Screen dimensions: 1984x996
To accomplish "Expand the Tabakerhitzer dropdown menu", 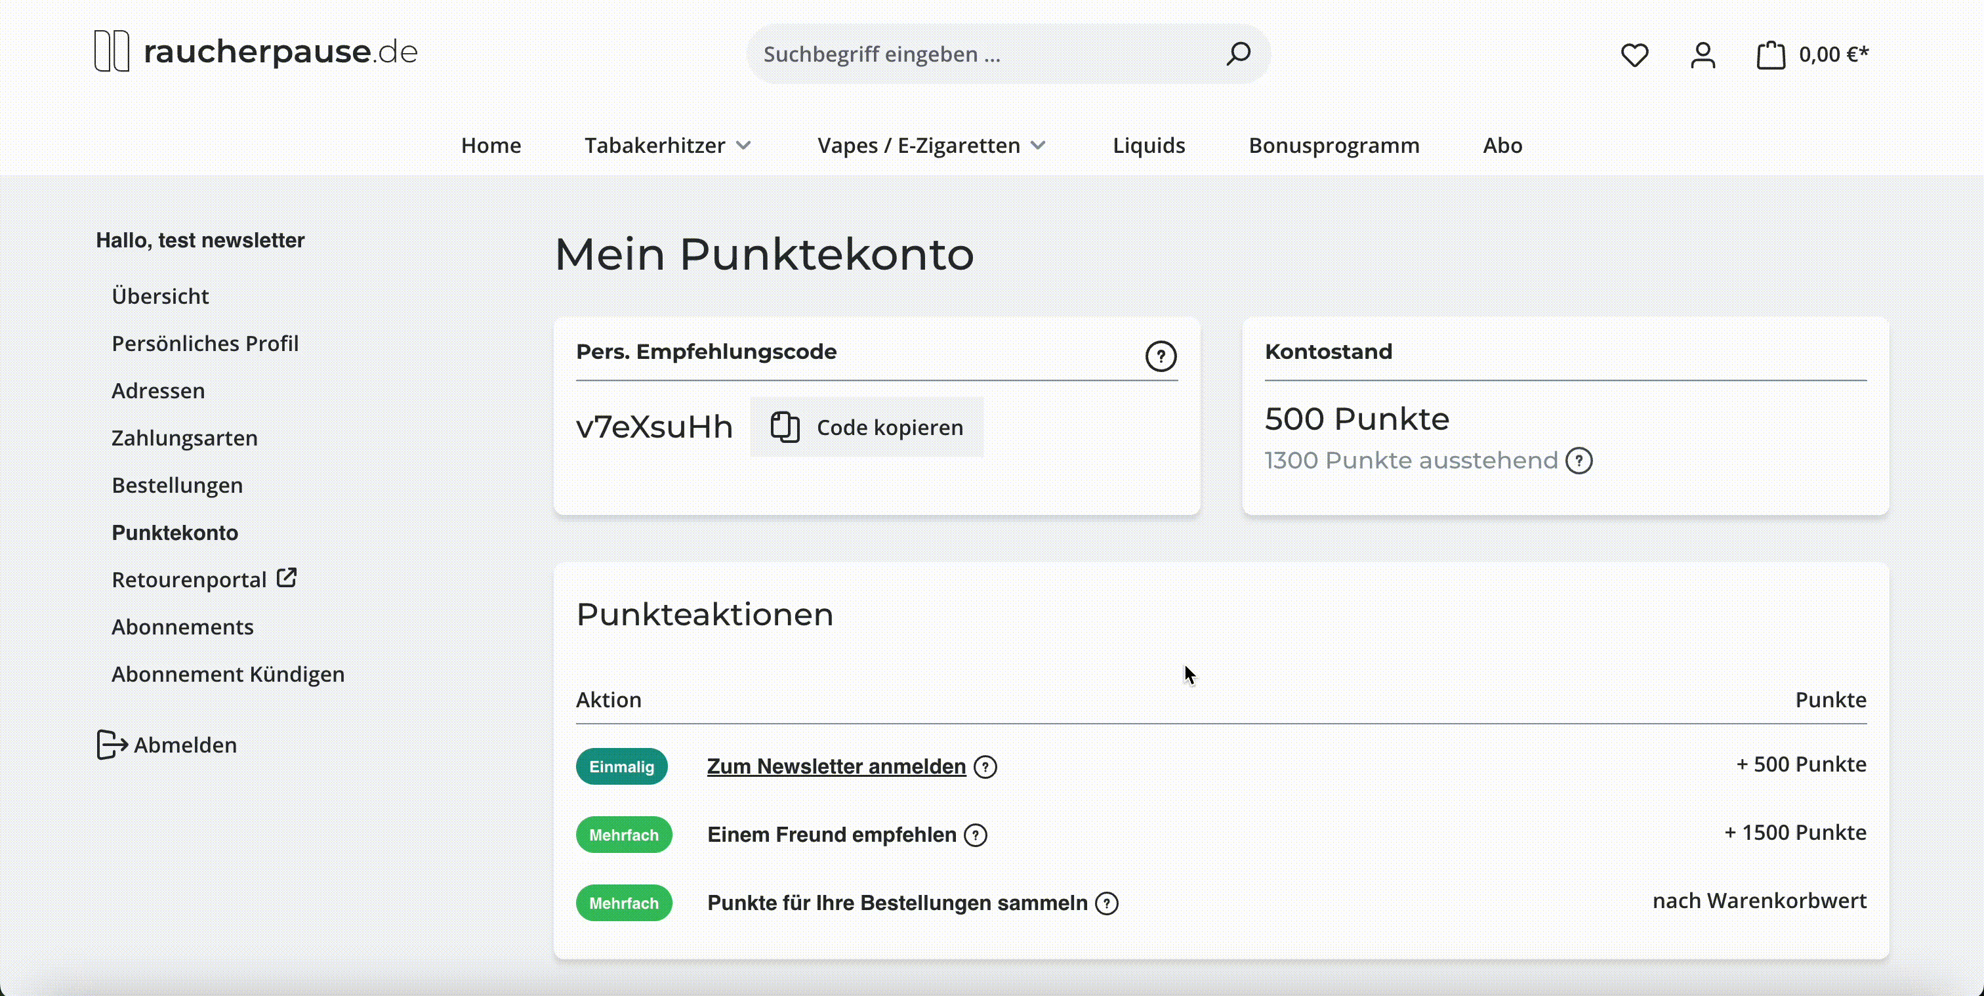I will [667, 146].
